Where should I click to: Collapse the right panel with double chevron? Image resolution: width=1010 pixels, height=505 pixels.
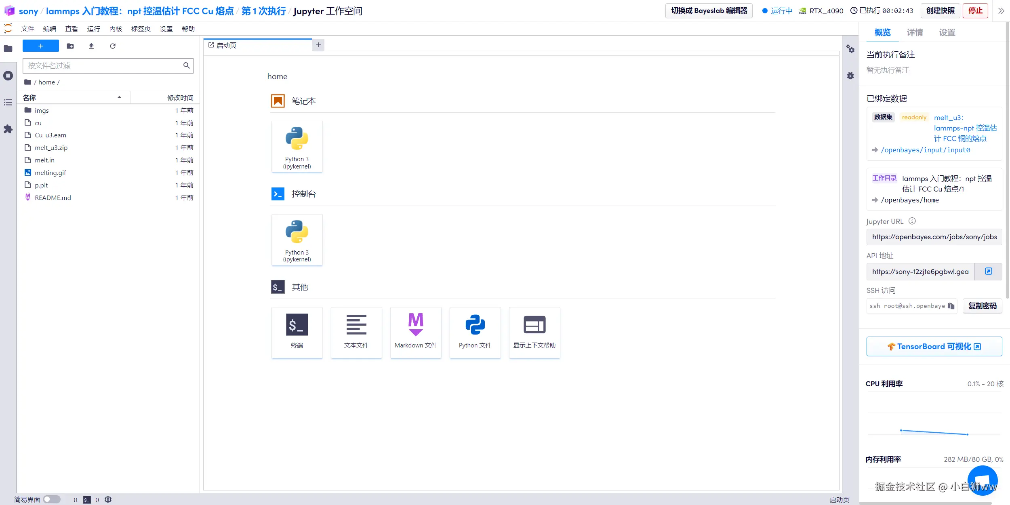(1001, 11)
